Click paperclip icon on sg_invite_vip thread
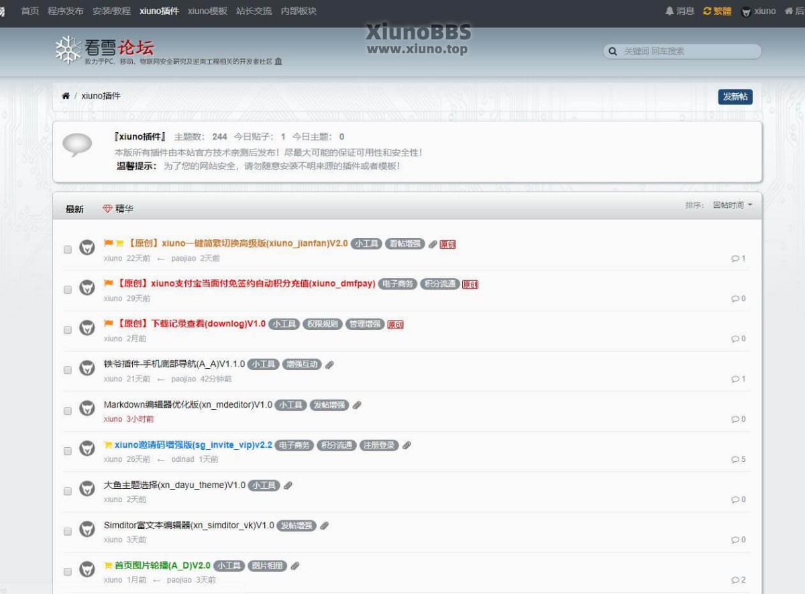This screenshot has width=805, height=594. point(407,445)
